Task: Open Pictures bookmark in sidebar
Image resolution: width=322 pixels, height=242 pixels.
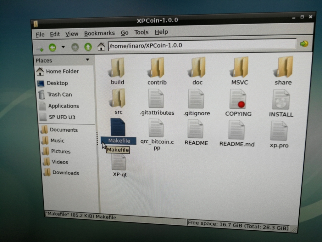Action: 56,152
